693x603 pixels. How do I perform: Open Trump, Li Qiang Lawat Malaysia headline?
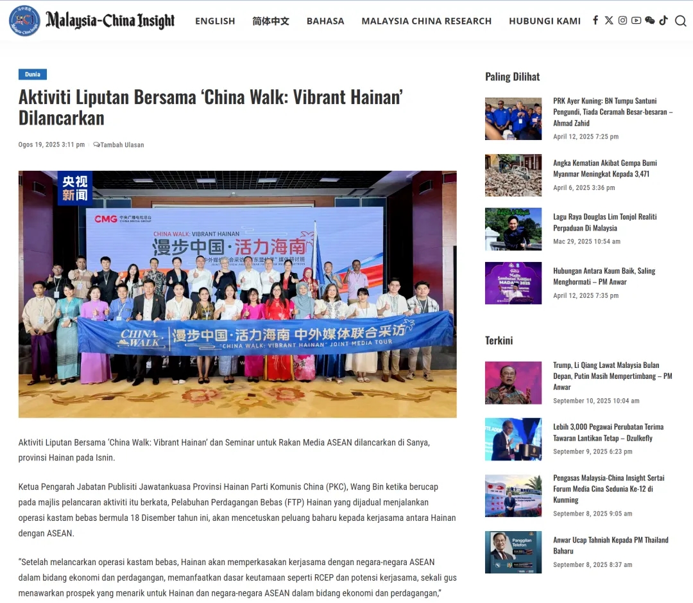coord(612,376)
